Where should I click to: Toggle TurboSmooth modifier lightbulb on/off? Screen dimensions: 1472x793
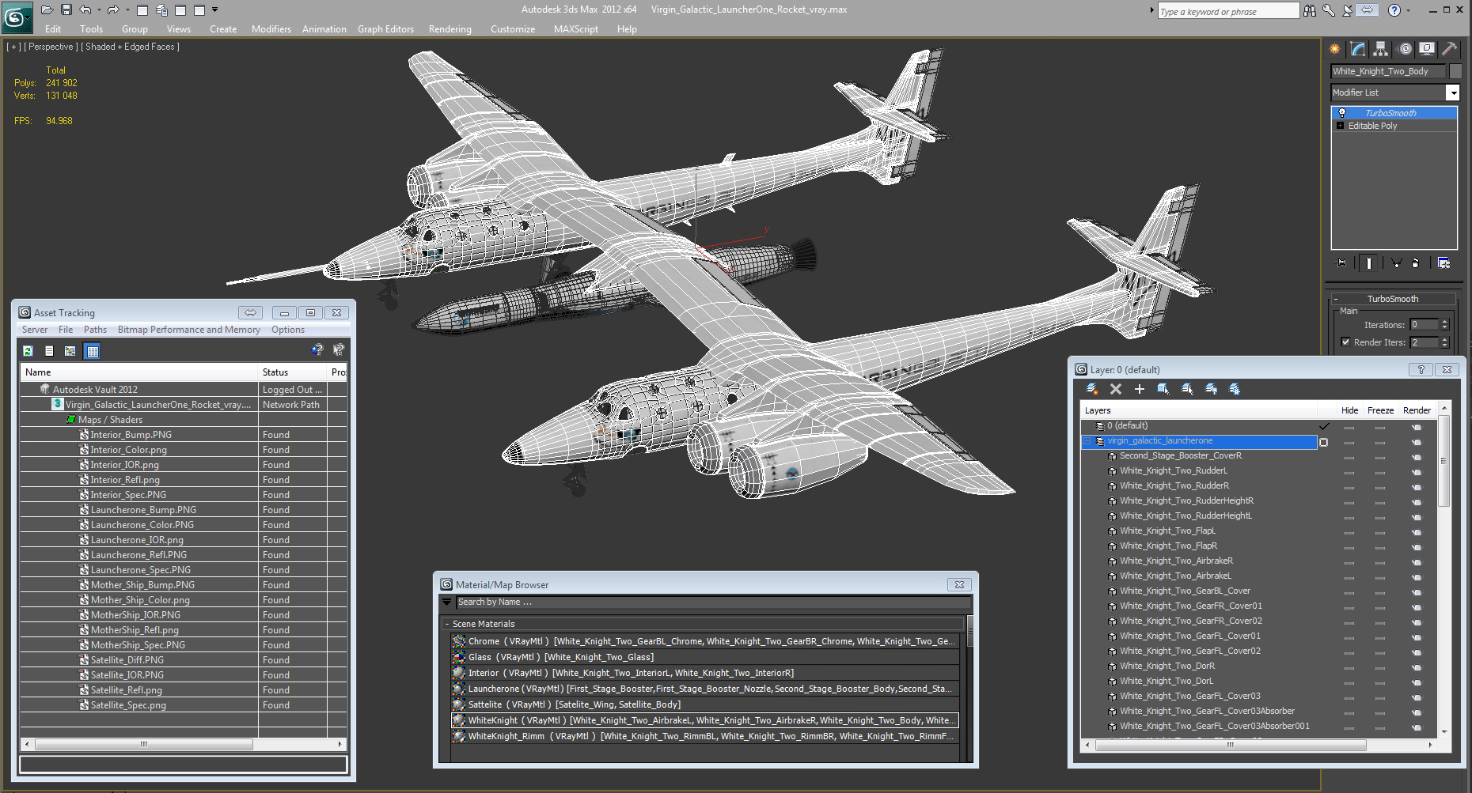(x=1342, y=113)
